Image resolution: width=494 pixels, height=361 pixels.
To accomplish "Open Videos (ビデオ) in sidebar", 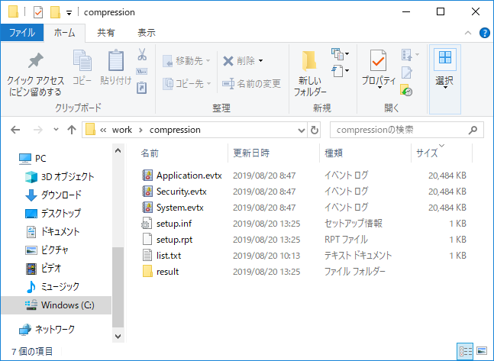I will coord(44,269).
